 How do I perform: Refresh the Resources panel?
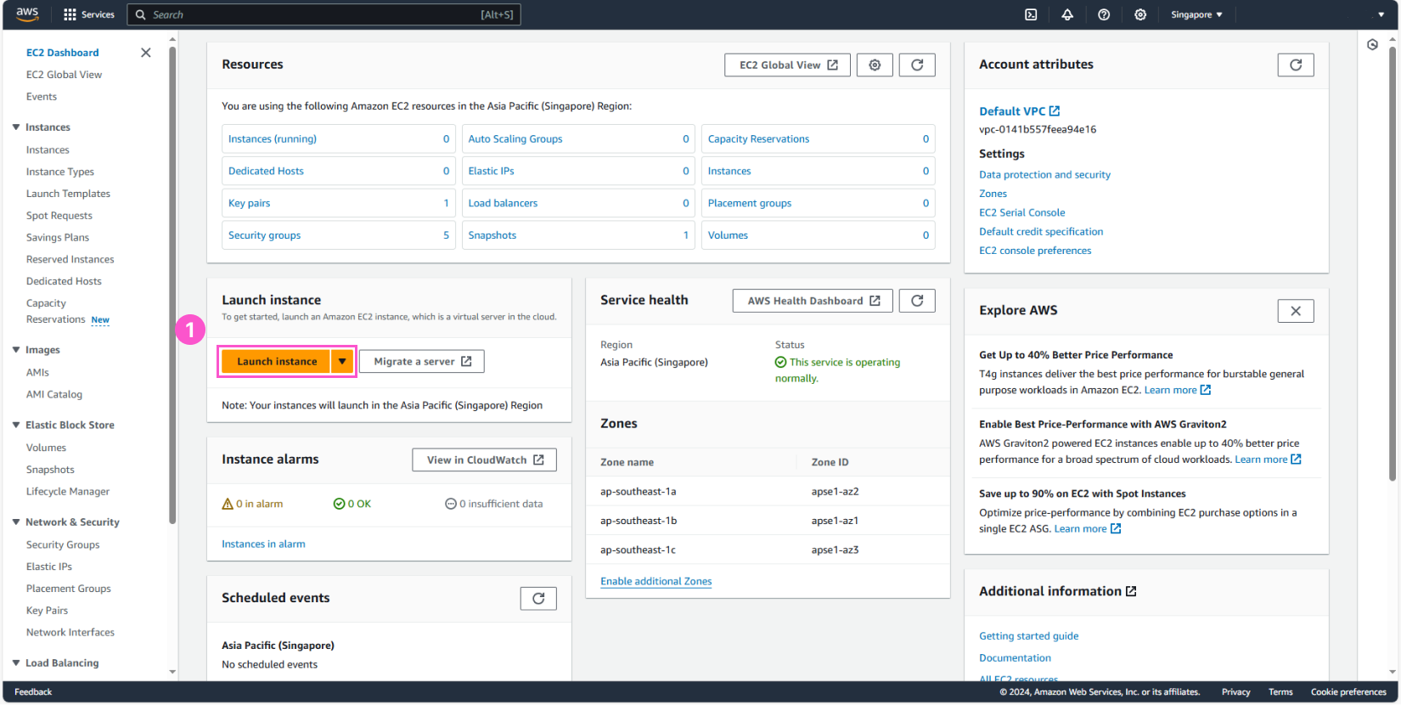917,65
